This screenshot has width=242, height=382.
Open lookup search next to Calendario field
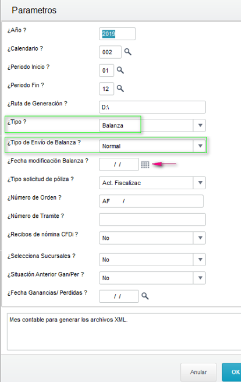tap(128, 52)
